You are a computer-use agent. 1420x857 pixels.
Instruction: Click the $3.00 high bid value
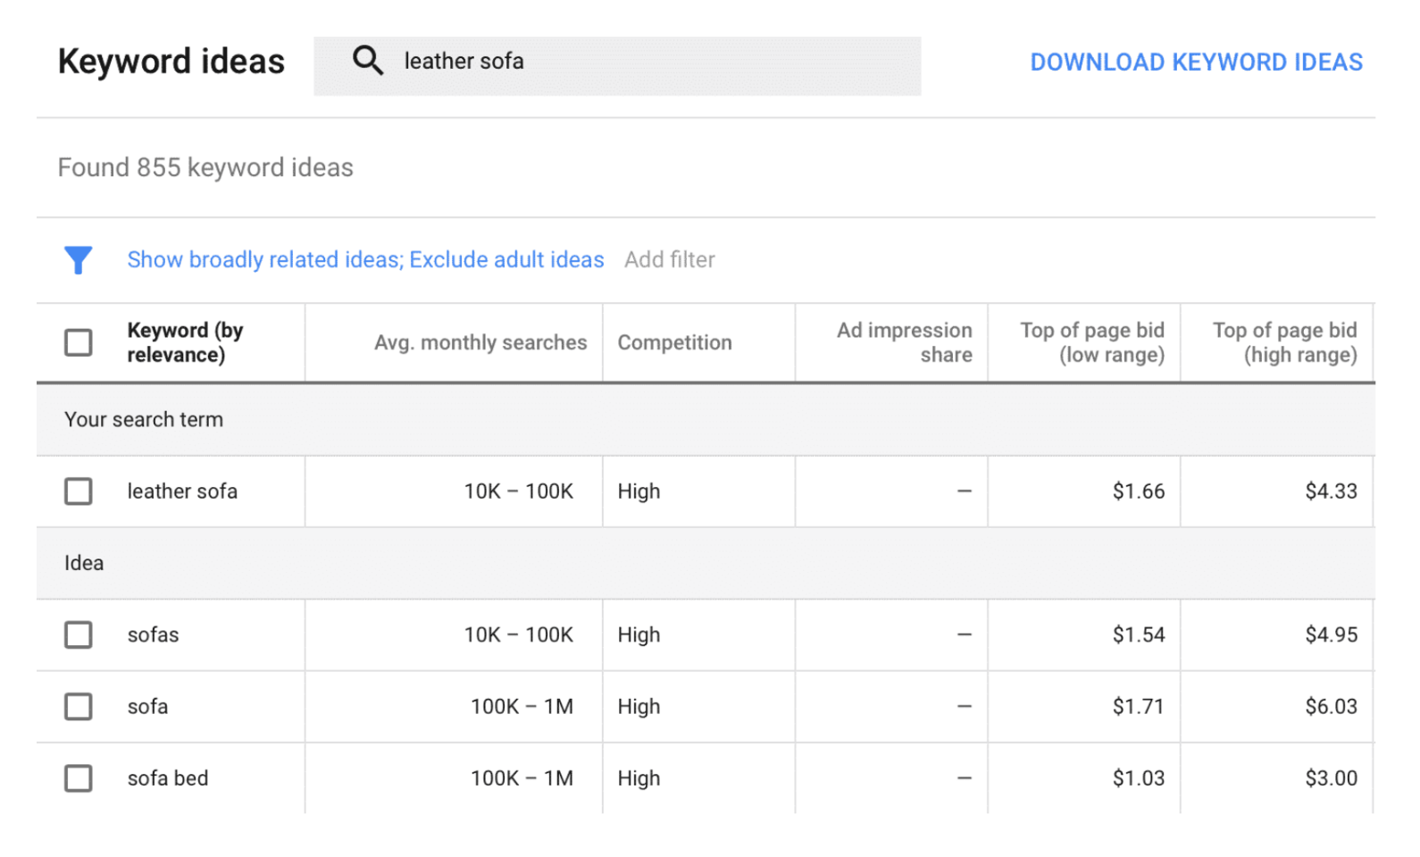pos(1331,778)
